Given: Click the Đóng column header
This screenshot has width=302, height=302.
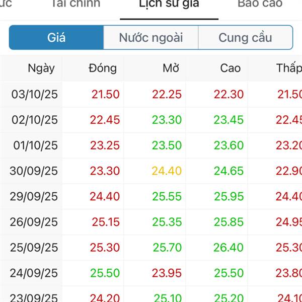Looking at the screenshot, I should [102, 68].
